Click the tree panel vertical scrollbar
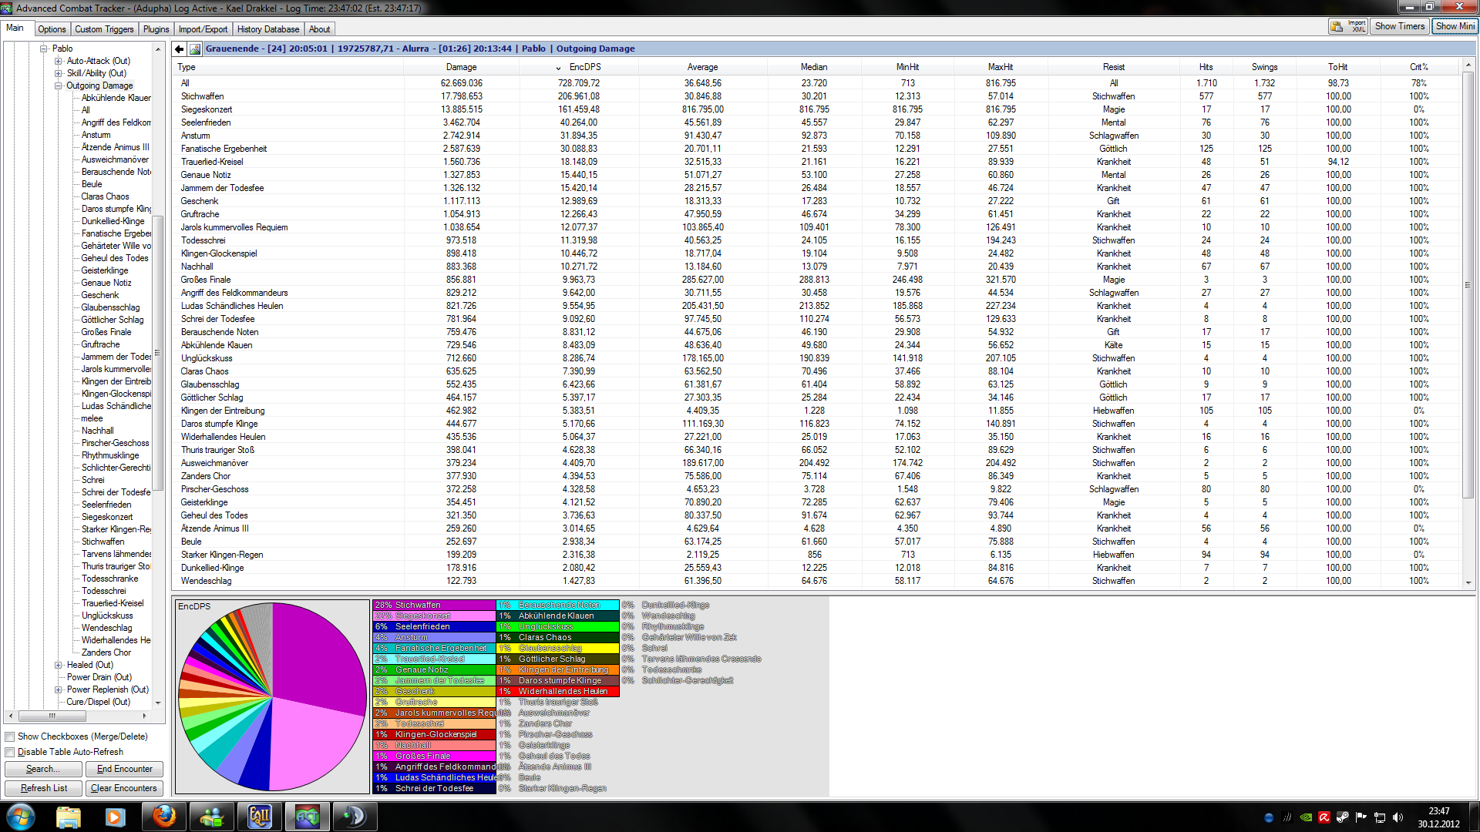The width and height of the screenshot is (1480, 832). (x=158, y=354)
